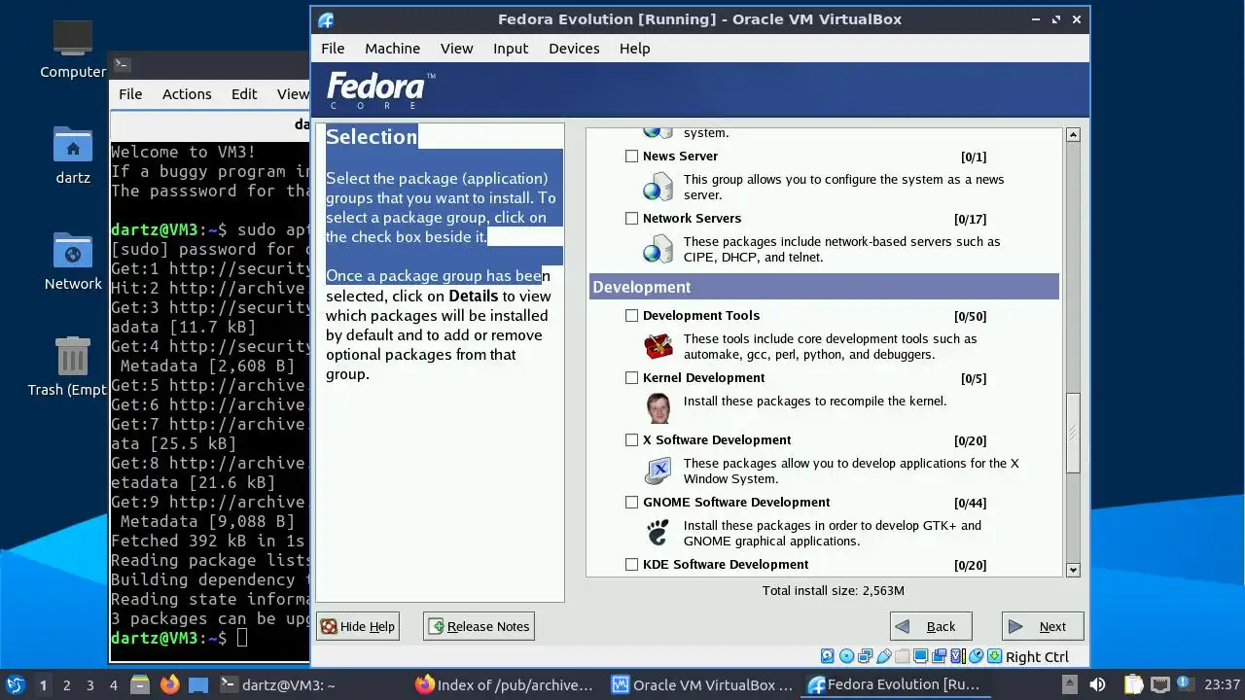Enable the Development Tools package group
Image resolution: width=1245 pixels, height=700 pixels.
coord(632,315)
